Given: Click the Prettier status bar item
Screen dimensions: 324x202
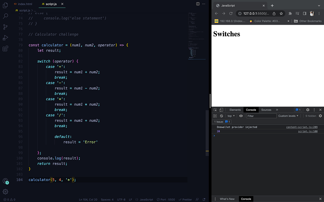Looking at the screenshot, I should (185, 200).
